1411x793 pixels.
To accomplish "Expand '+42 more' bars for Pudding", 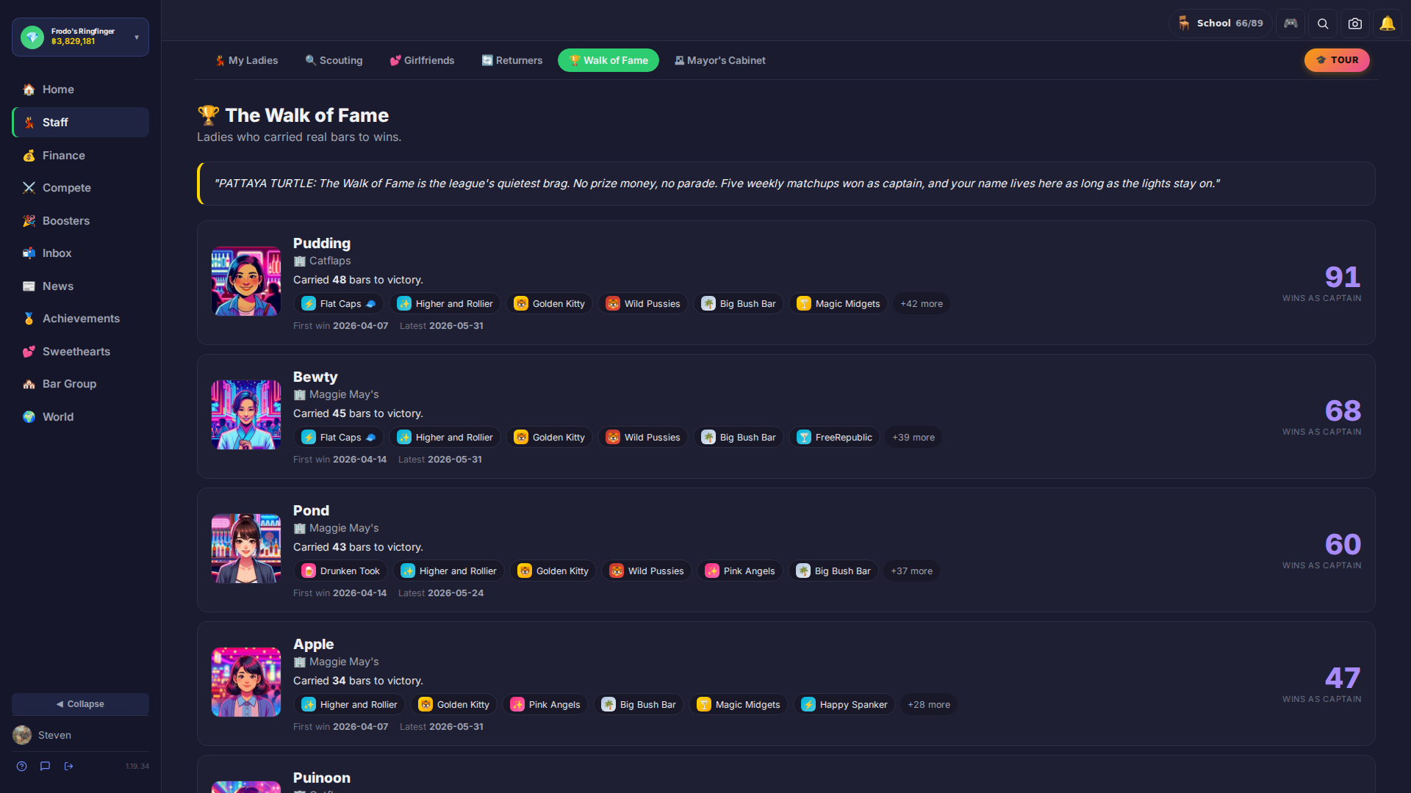I will point(922,304).
